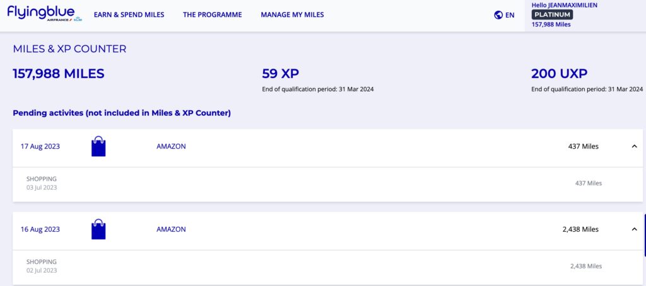Open The Programme menu

click(x=212, y=14)
